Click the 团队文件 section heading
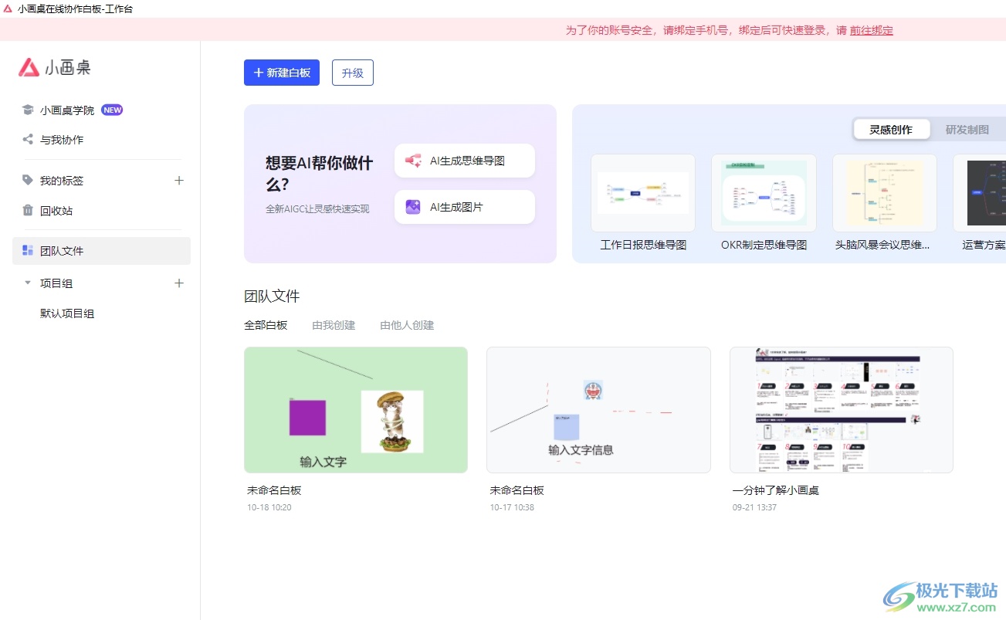The image size is (1006, 620). (272, 296)
